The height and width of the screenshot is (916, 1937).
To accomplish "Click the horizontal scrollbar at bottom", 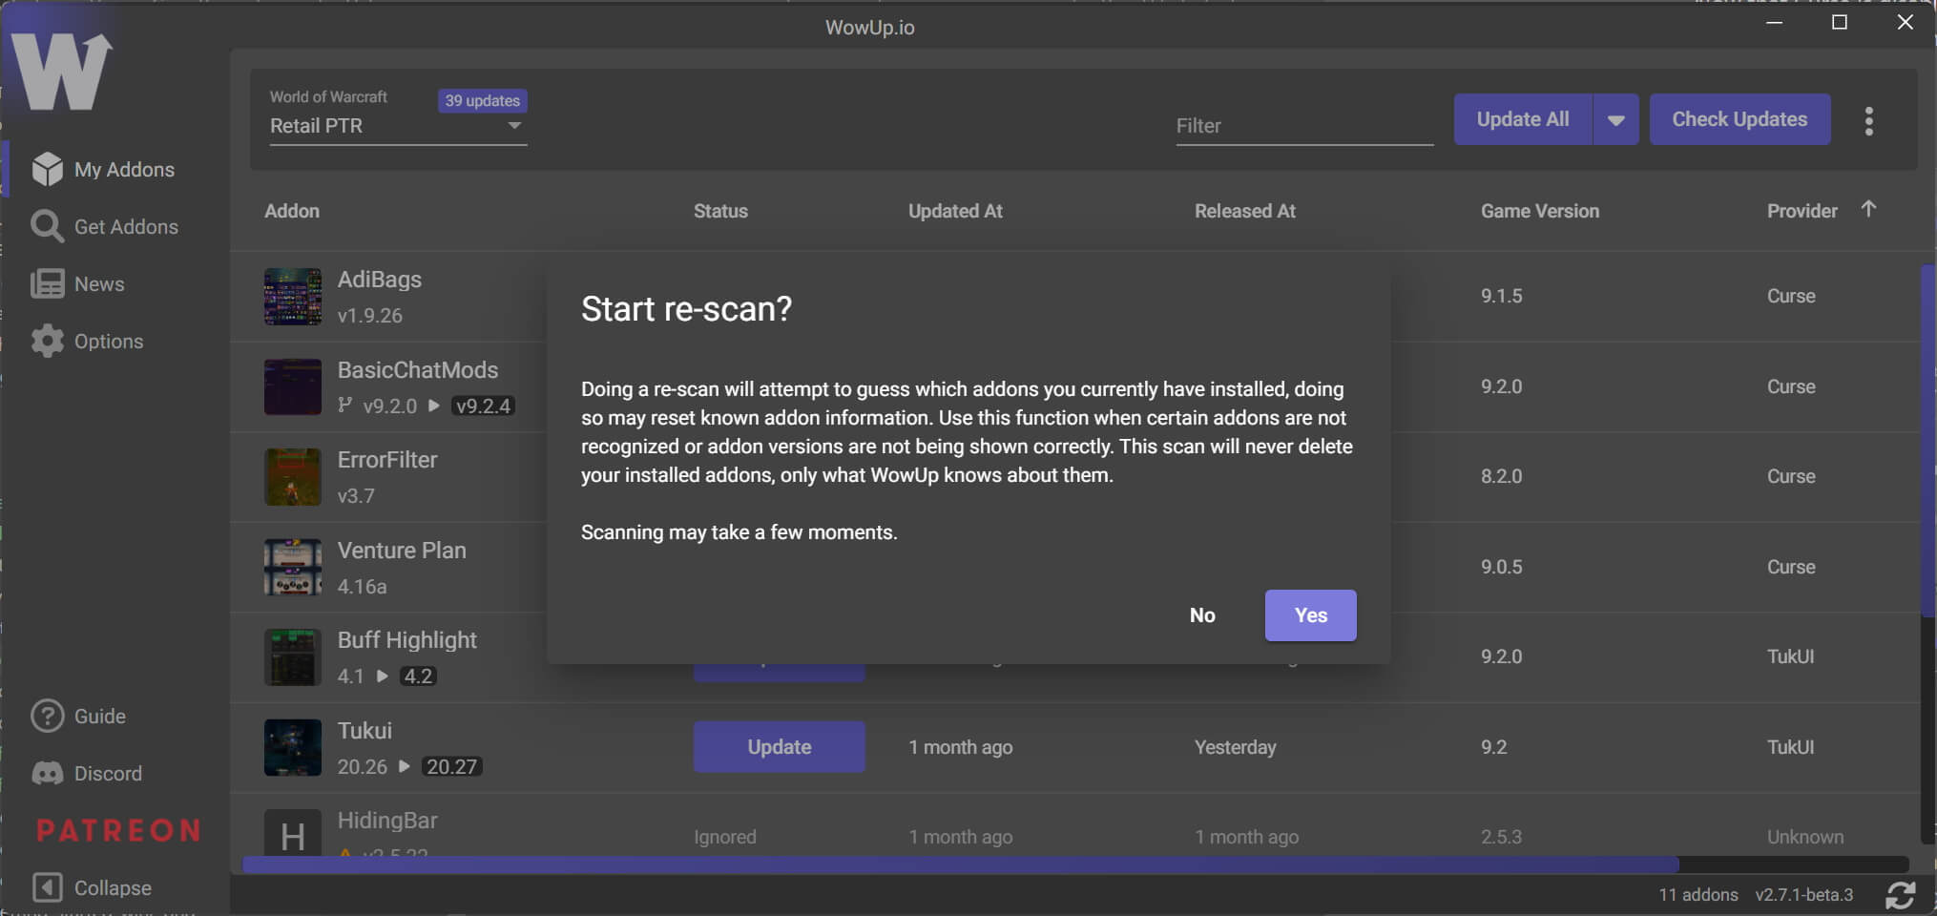I will [961, 864].
